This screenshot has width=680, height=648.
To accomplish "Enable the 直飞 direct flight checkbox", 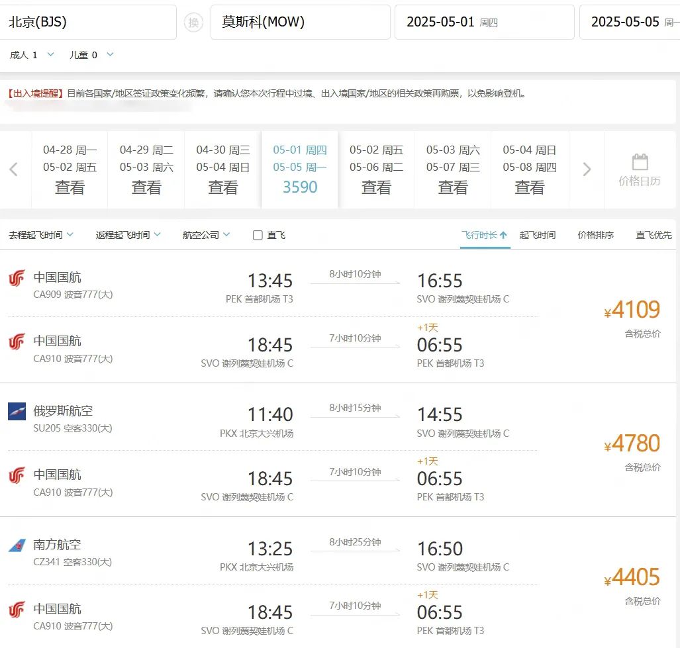I will [x=258, y=235].
